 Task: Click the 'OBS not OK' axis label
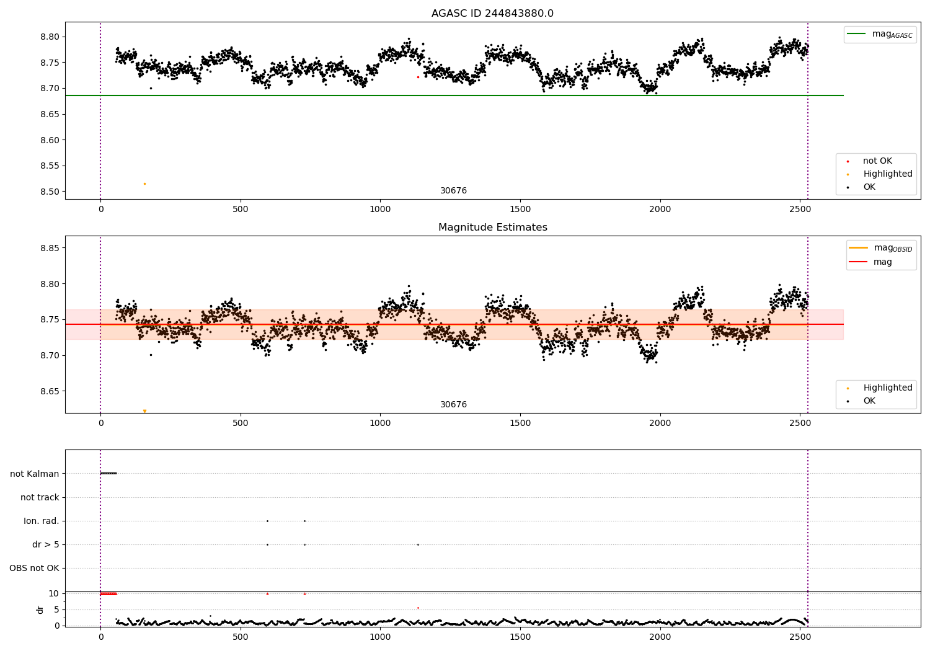[x=34, y=568]
